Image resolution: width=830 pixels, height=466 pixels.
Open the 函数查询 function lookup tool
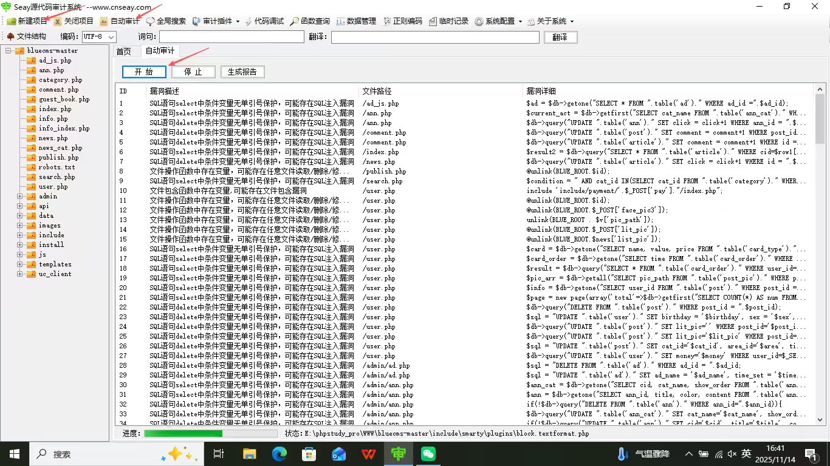310,21
